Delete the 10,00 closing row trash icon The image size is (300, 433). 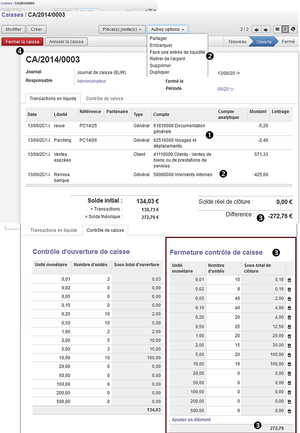point(289,364)
